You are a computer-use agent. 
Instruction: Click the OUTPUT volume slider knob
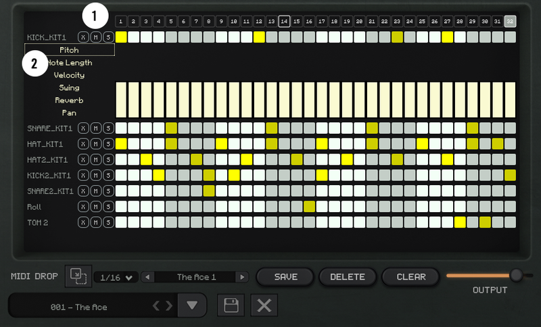point(517,275)
